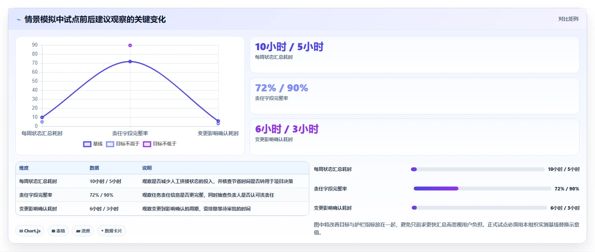Image resolution: width=595 pixels, height=252 pixels.
Task: Select table row 变更影响确认耗时
Action: pos(162,209)
